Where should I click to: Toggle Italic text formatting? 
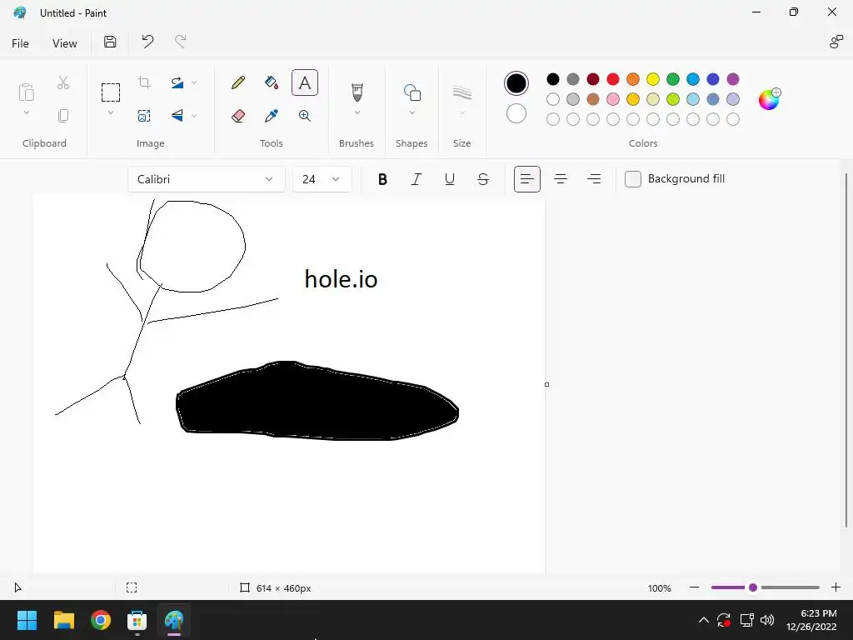pyautogui.click(x=417, y=179)
